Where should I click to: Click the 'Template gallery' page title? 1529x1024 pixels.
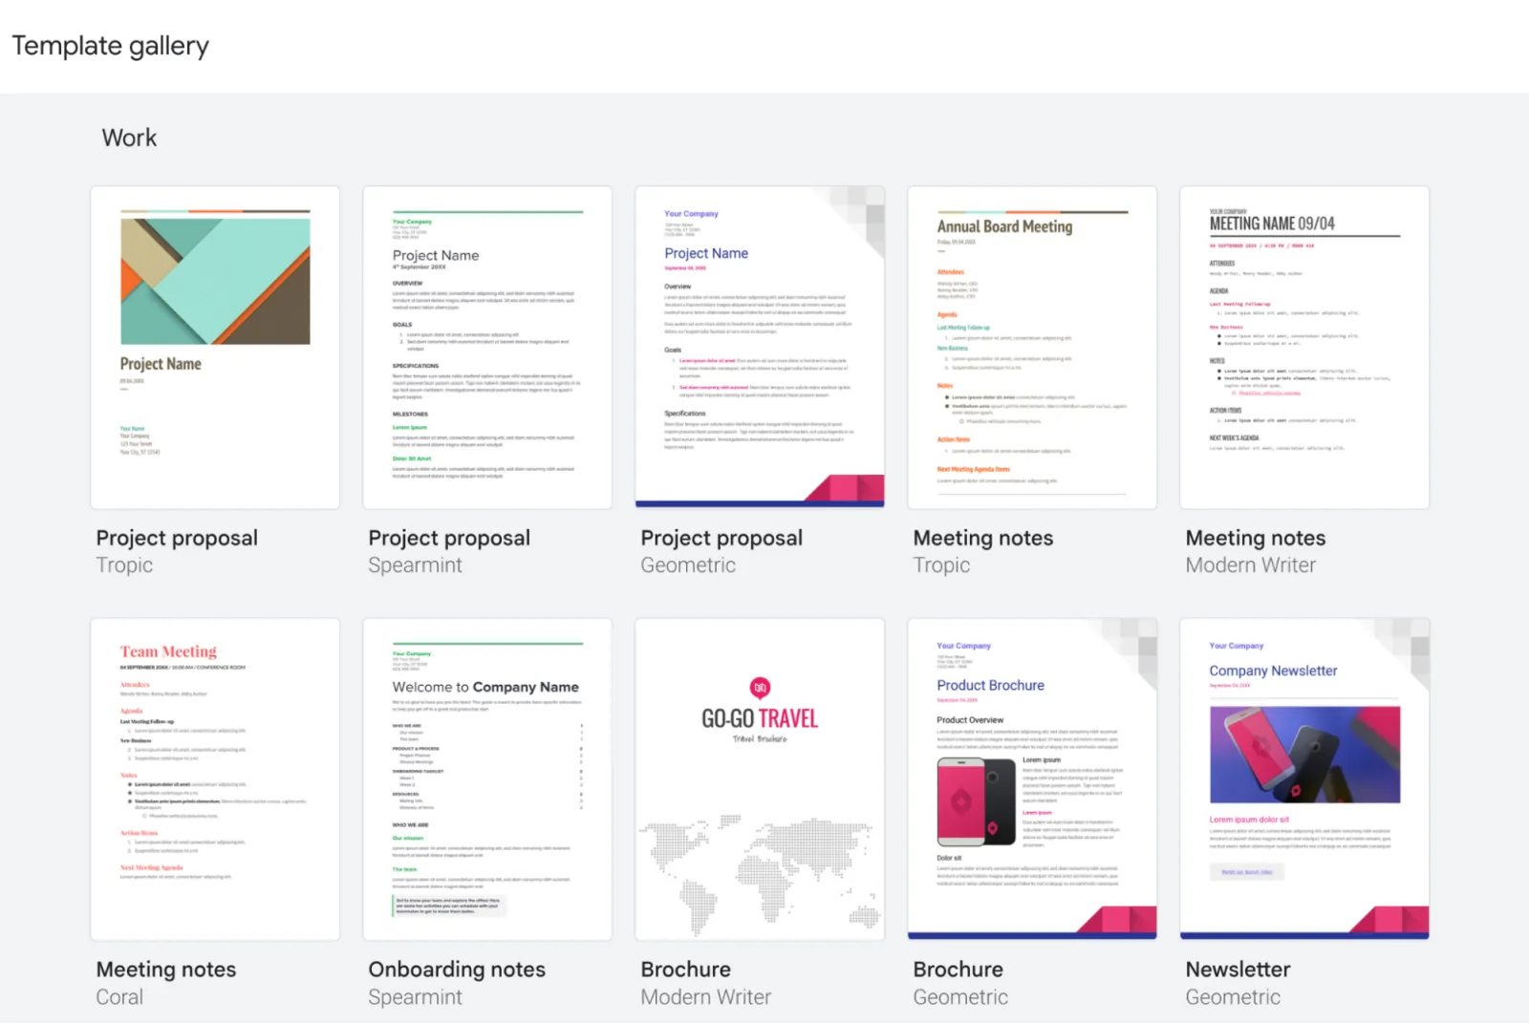110,46
